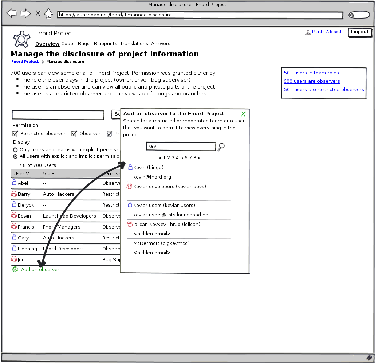This screenshot has height=363, width=375.
Task: Open '600 users are observers' link
Action: 312,81
